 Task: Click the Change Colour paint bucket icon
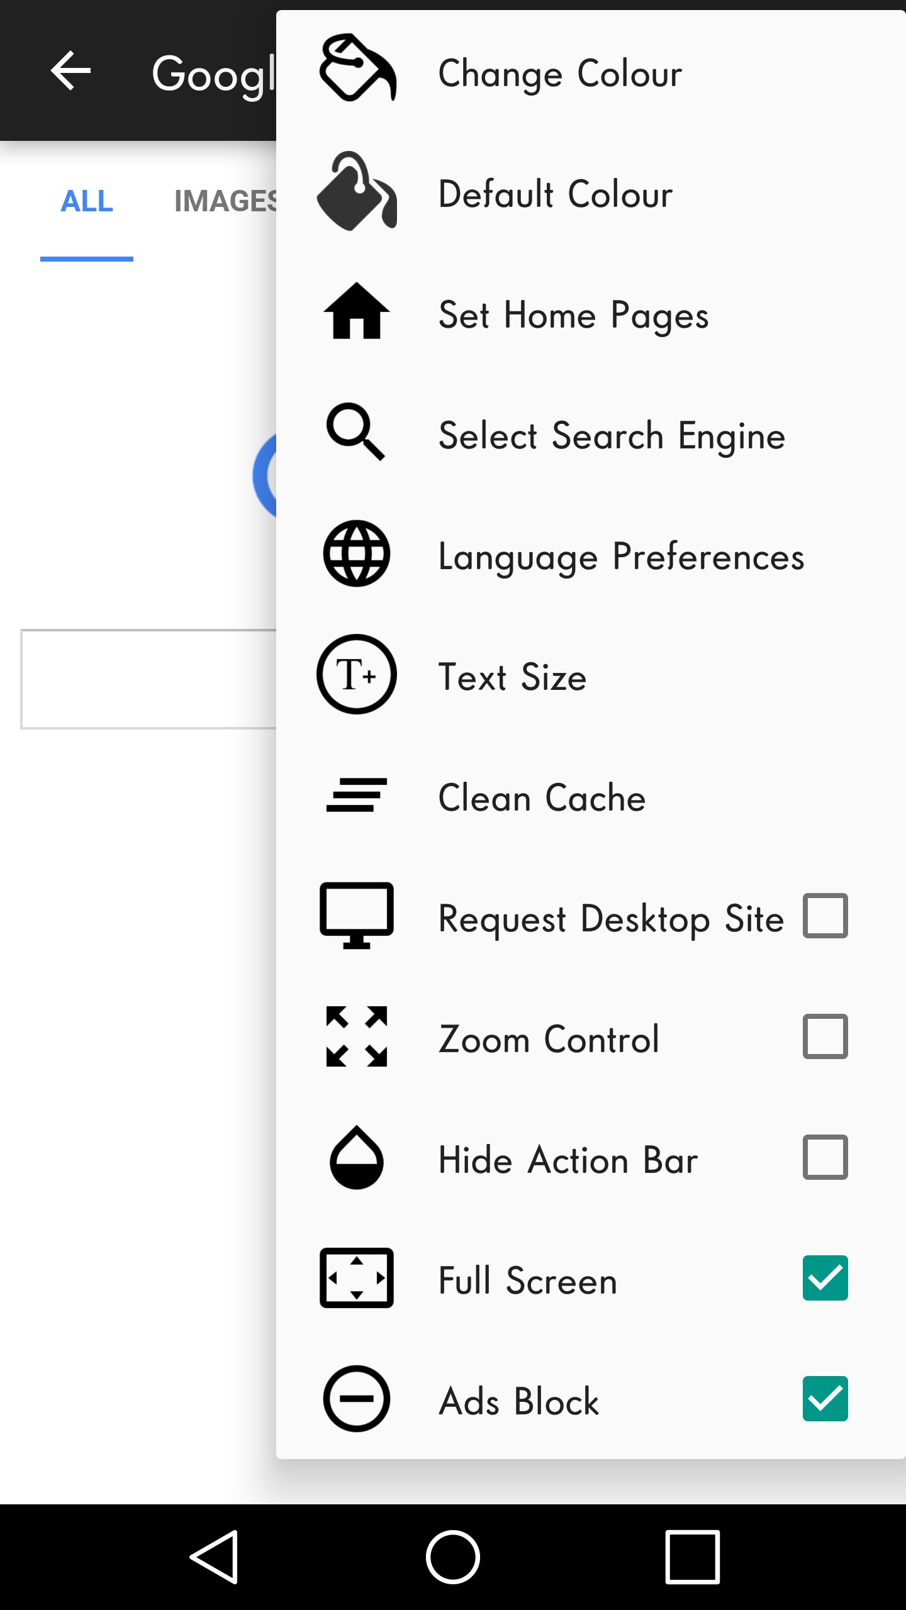click(x=357, y=67)
